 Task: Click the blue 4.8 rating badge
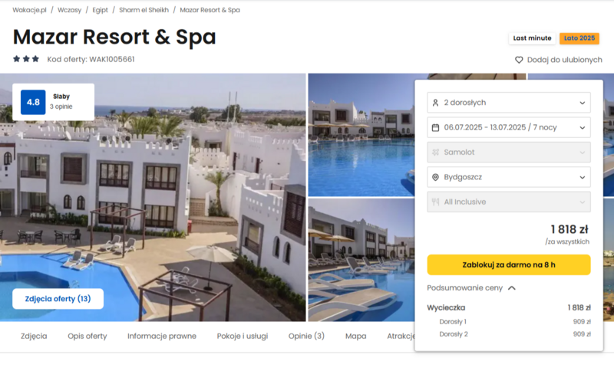point(33,102)
